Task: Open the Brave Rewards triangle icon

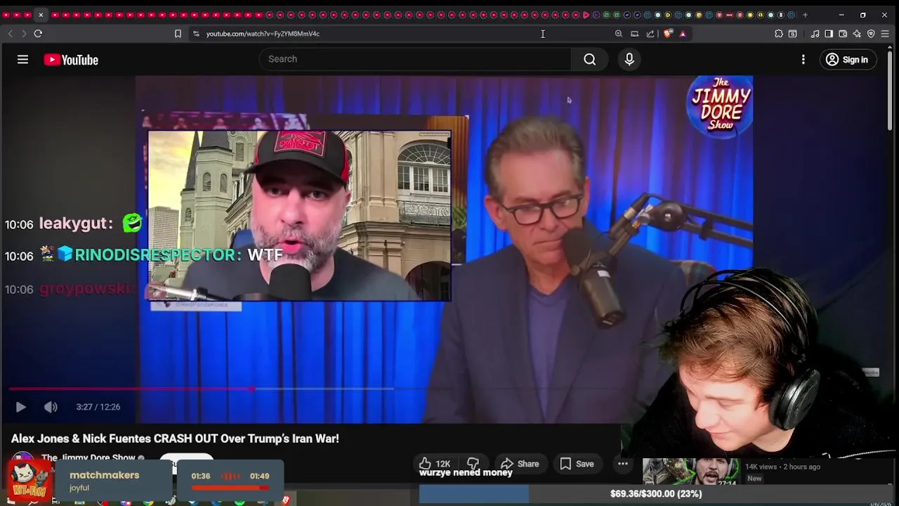Action: click(683, 34)
